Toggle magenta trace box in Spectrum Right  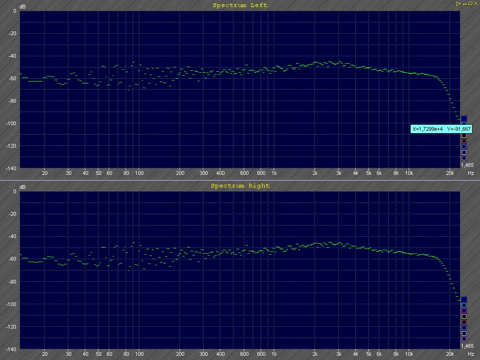point(464,310)
